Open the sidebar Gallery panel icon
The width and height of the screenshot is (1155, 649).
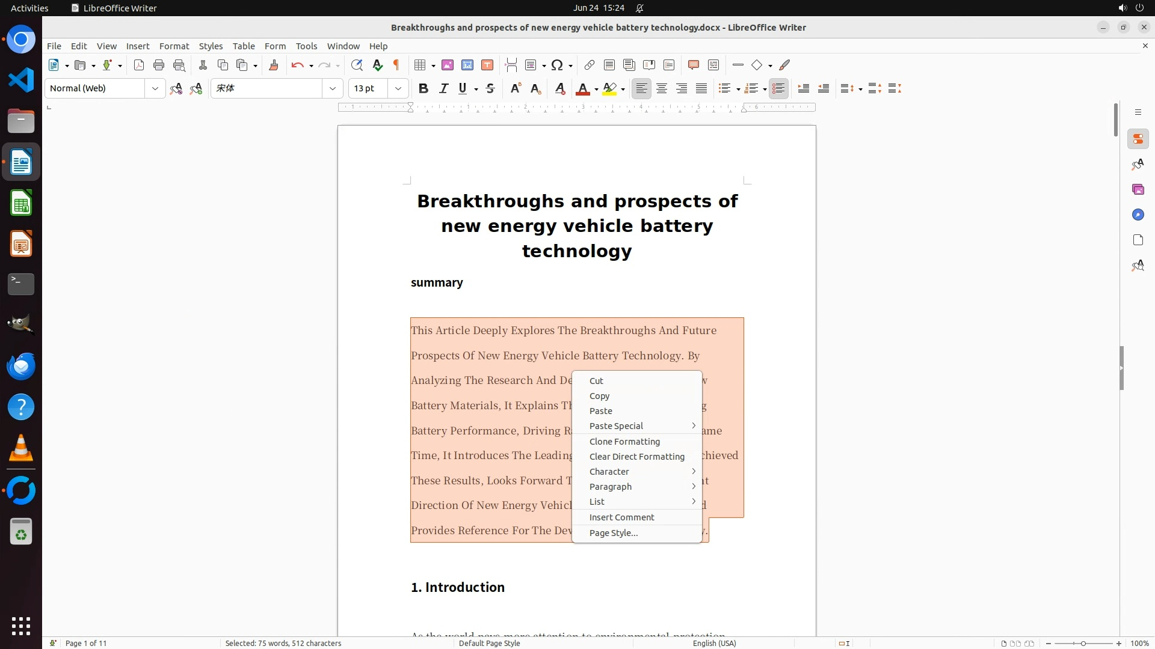click(1138, 190)
